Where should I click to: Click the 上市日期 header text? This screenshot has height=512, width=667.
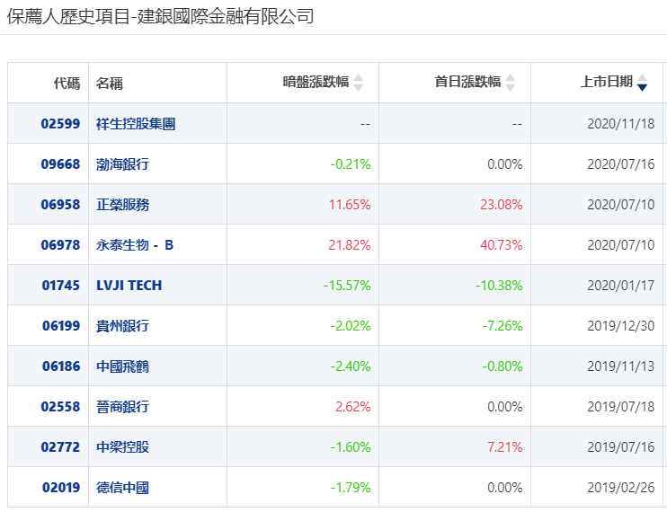pyautogui.click(x=607, y=82)
